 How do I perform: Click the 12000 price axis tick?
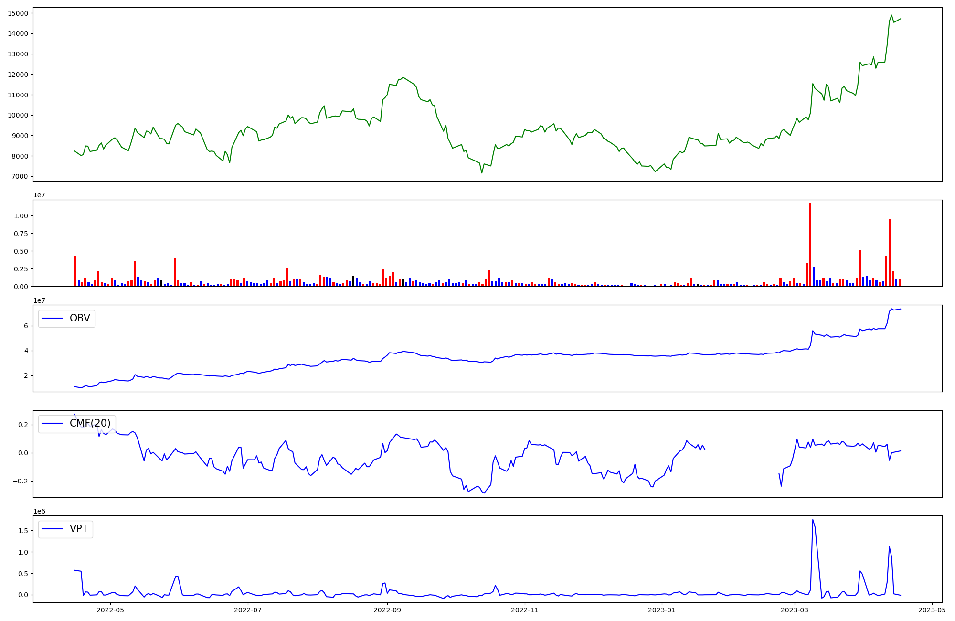point(18,75)
